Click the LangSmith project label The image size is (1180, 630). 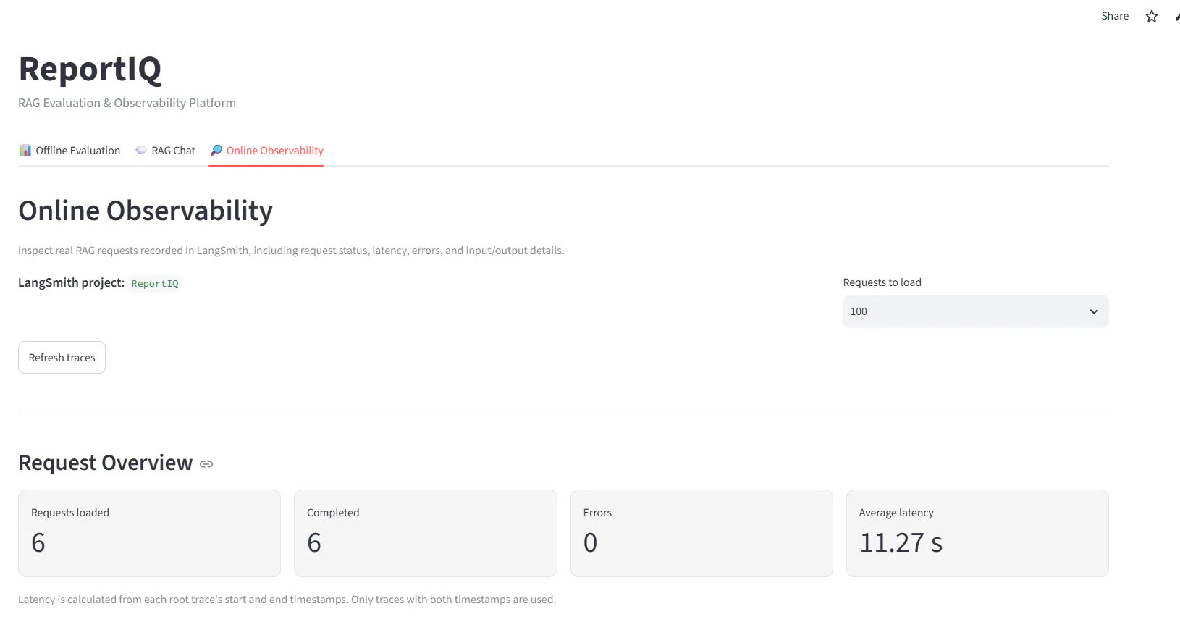pos(71,282)
